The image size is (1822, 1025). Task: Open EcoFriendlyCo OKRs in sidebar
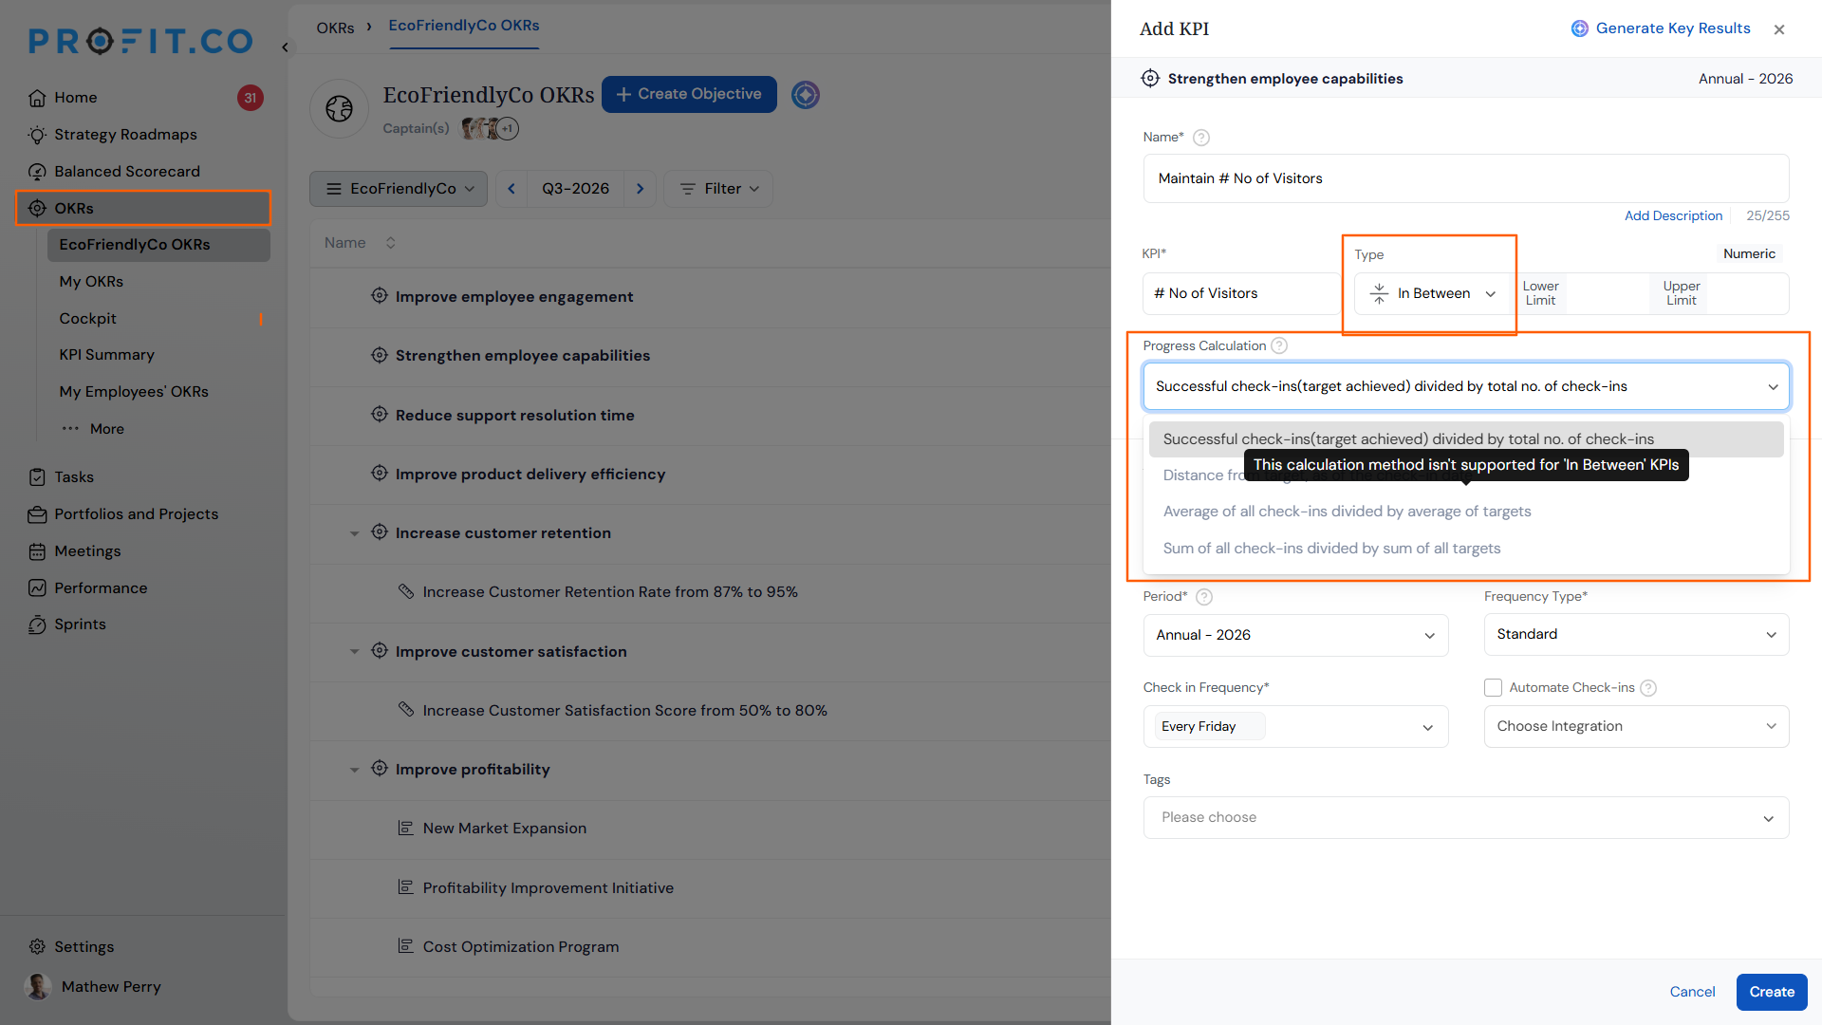click(x=158, y=245)
